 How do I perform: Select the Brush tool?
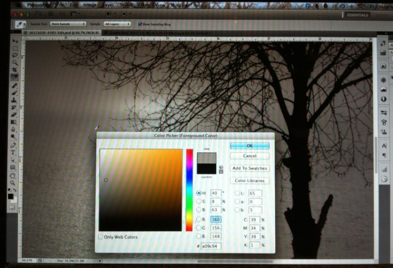click(14, 93)
